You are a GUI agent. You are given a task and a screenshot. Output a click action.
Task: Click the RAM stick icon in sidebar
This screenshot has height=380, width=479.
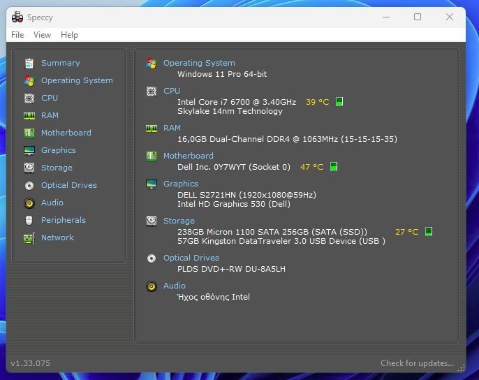pos(29,115)
